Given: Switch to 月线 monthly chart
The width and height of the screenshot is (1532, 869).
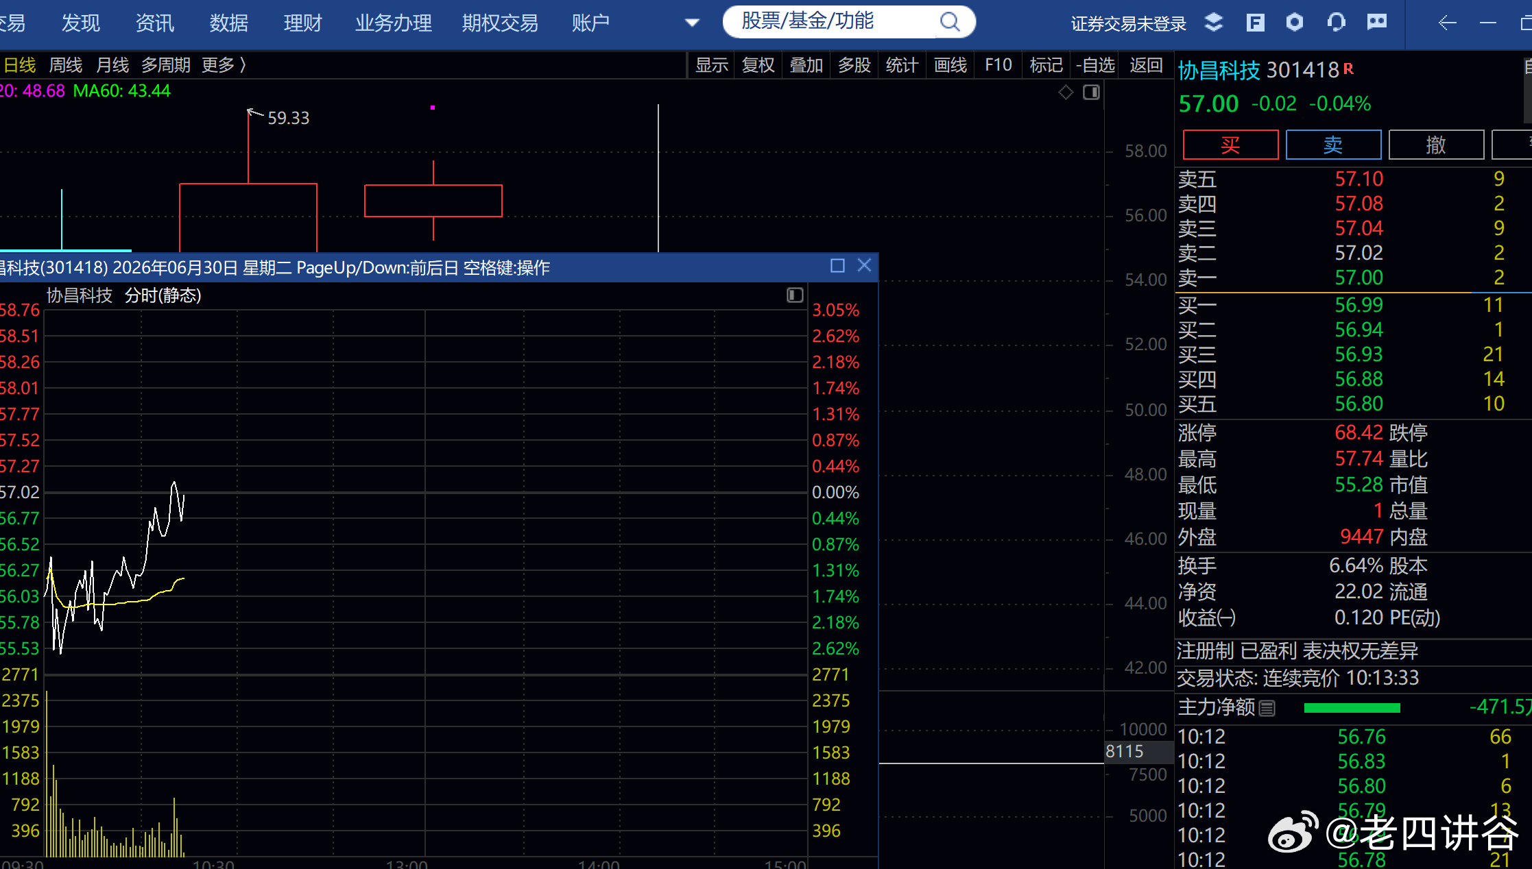Looking at the screenshot, I should pos(112,66).
